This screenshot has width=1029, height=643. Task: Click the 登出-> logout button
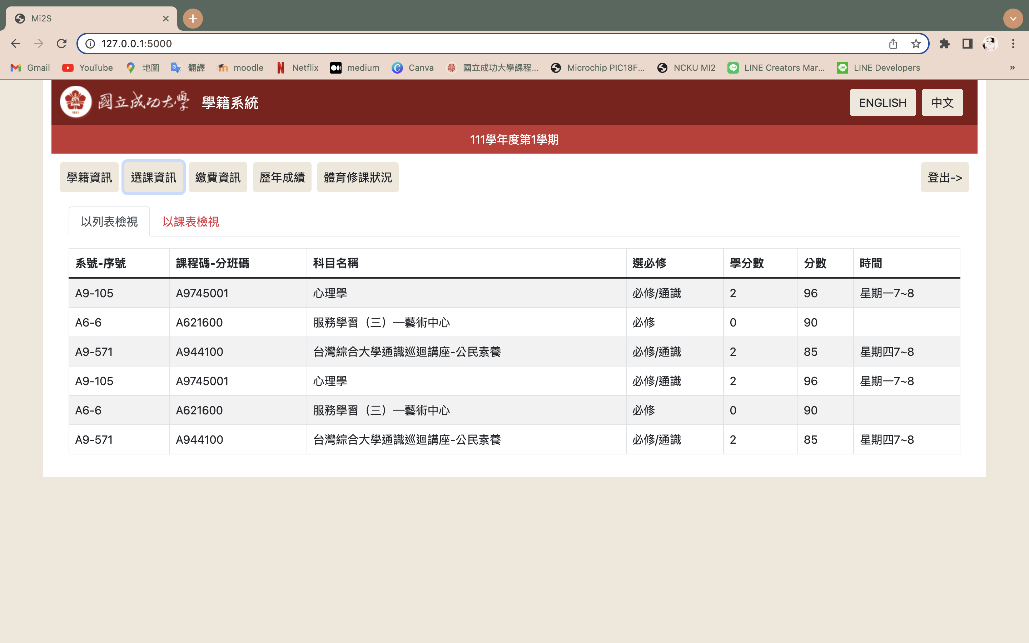pyautogui.click(x=944, y=177)
